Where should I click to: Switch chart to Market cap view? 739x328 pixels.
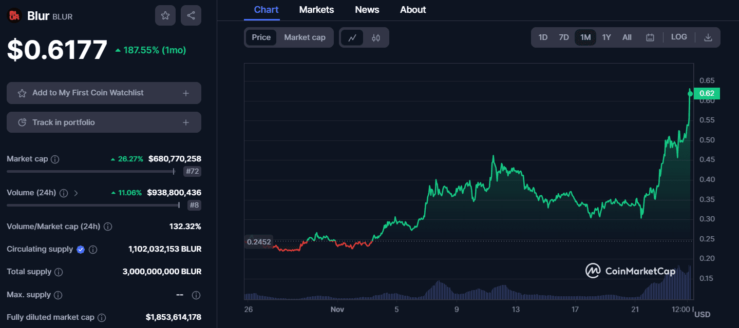(305, 37)
